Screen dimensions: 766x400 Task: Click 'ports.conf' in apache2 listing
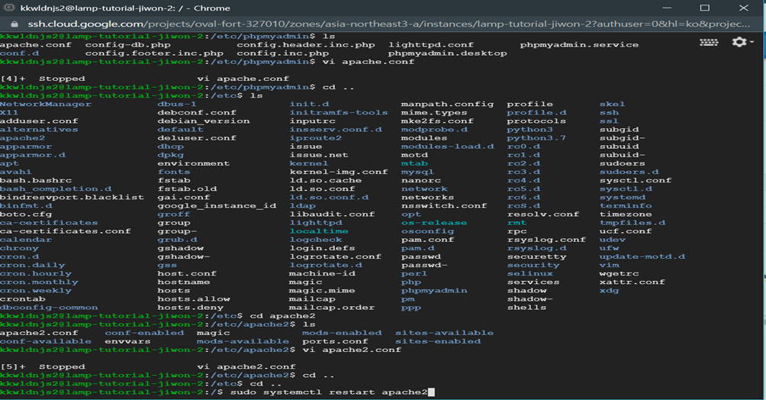335,341
